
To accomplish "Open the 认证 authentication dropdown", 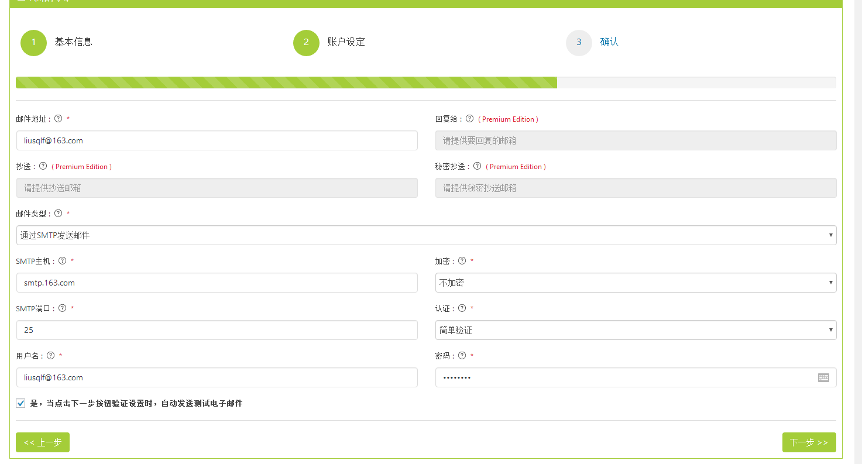I will pyautogui.click(x=636, y=330).
